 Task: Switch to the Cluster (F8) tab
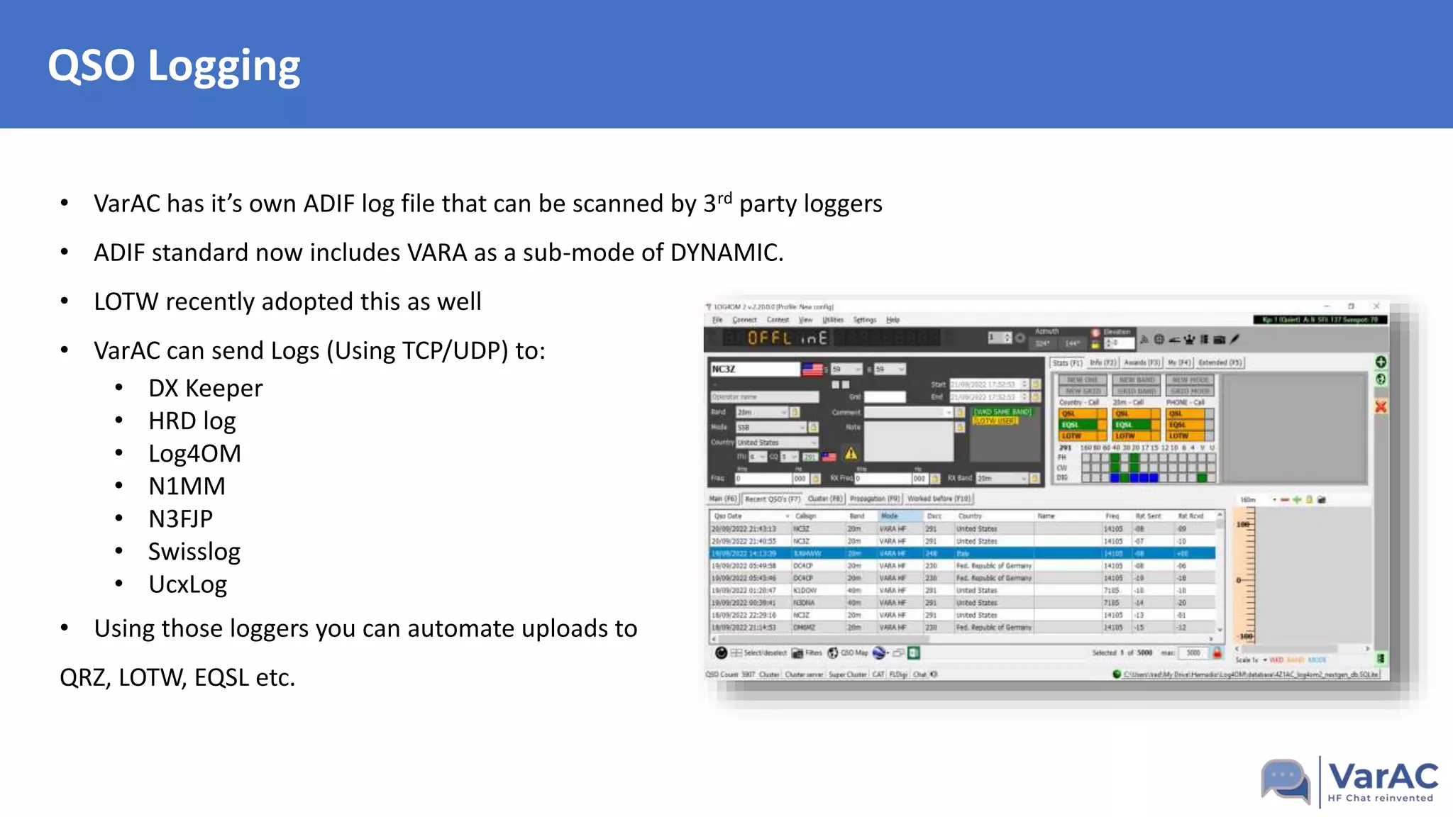coord(825,499)
